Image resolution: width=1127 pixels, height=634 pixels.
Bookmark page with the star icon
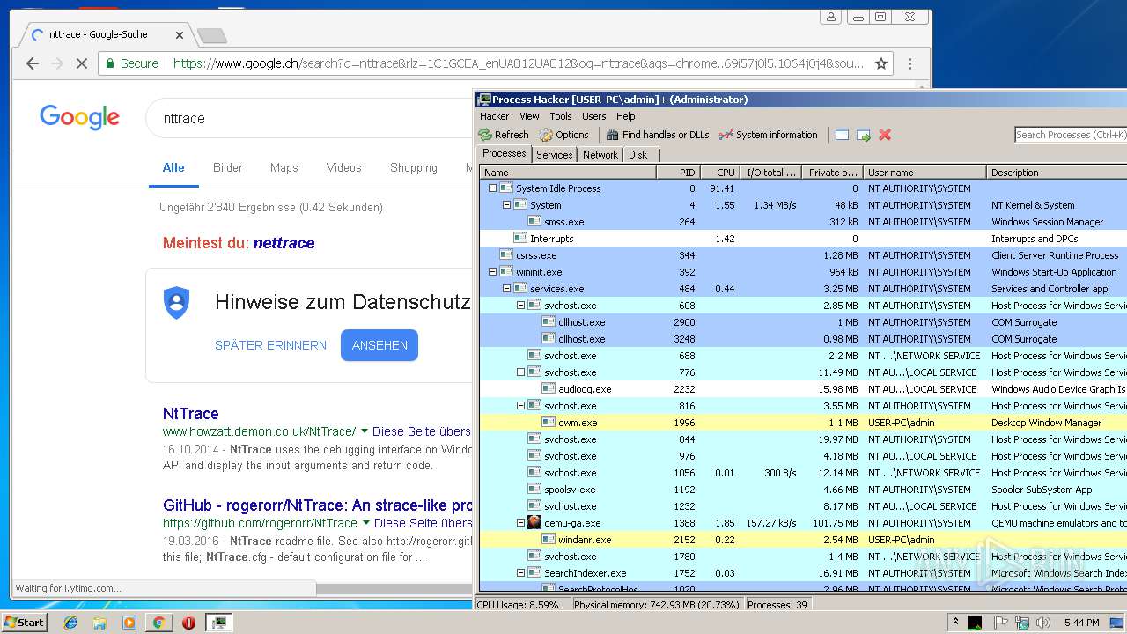click(x=880, y=63)
